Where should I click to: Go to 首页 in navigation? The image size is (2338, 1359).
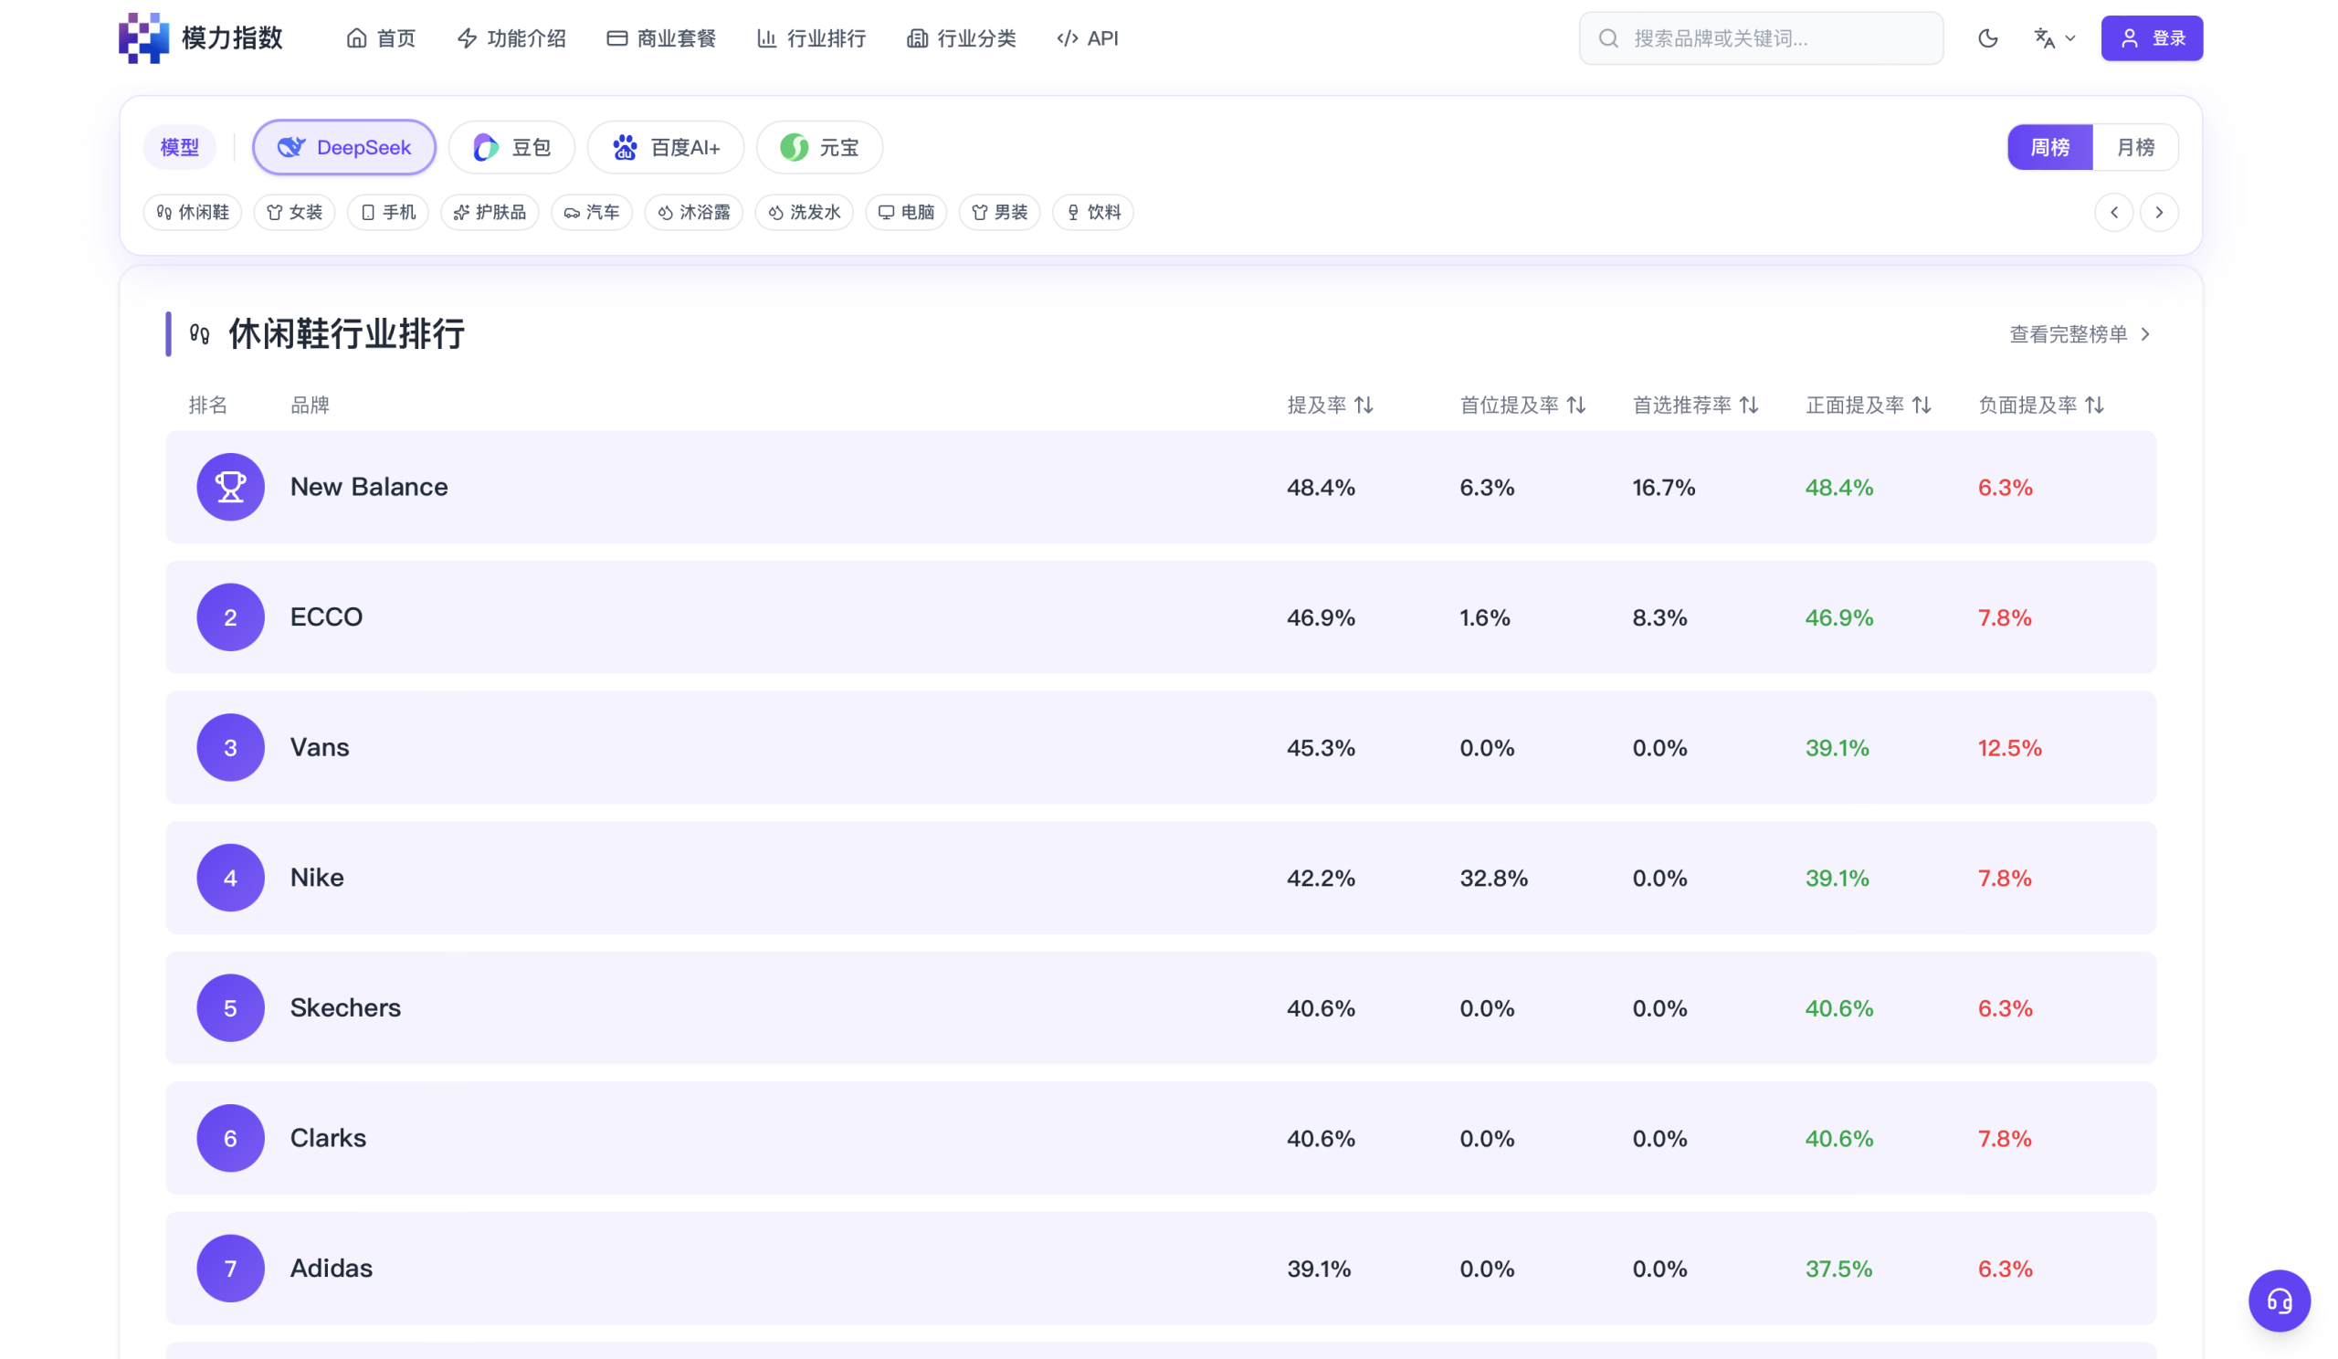[x=381, y=38]
